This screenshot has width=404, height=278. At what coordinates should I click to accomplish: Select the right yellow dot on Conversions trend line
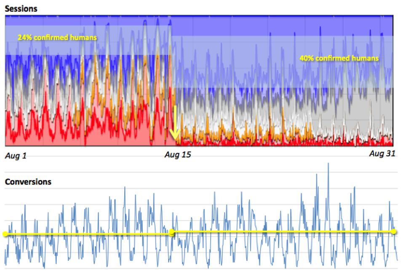tap(393, 231)
